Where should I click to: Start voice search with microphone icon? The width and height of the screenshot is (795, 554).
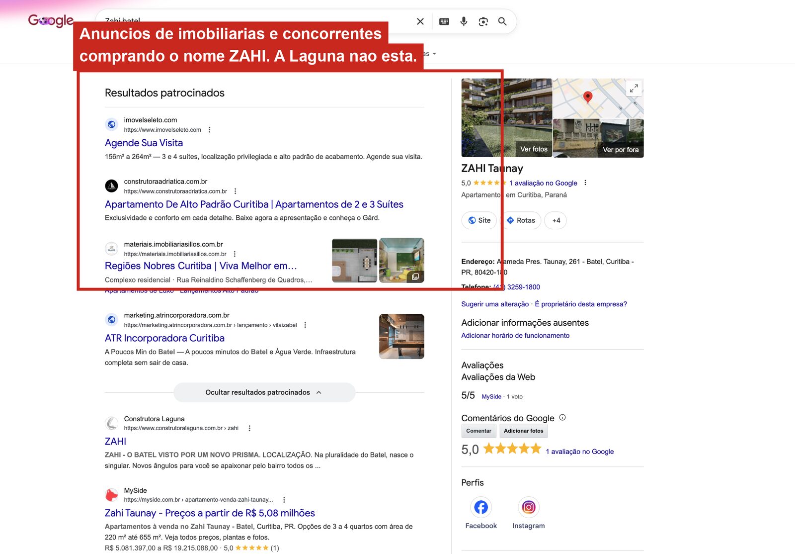(464, 21)
